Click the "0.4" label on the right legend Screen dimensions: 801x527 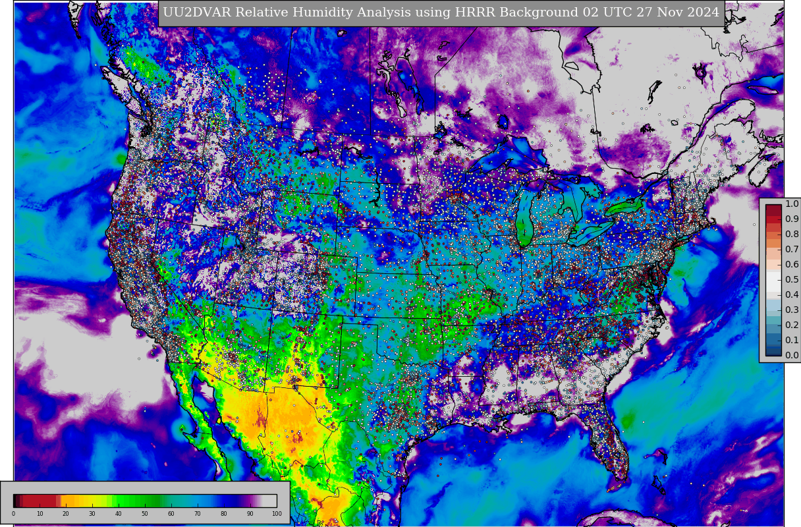[x=792, y=295]
